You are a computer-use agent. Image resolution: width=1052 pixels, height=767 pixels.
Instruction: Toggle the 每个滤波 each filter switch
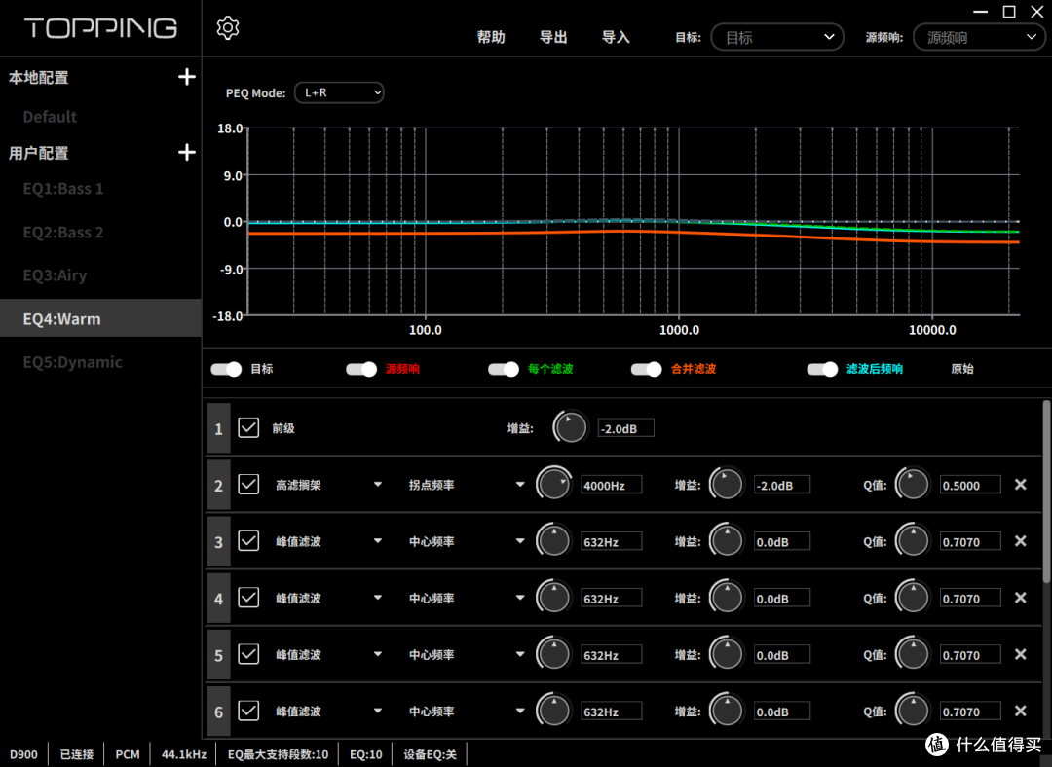pos(504,370)
